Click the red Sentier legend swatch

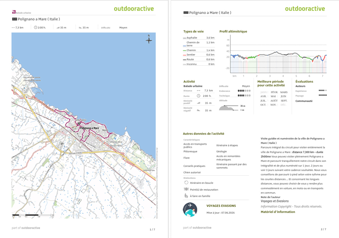pyautogui.click(x=184, y=55)
